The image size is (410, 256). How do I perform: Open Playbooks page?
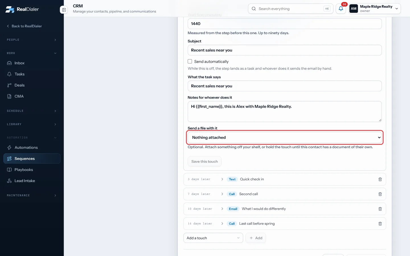pyautogui.click(x=32, y=170)
